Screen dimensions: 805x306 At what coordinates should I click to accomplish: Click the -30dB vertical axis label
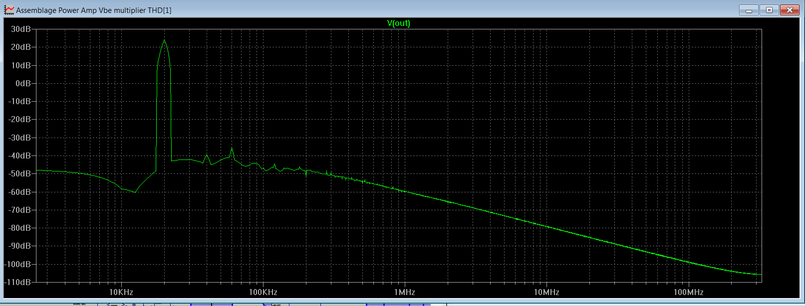pos(19,138)
